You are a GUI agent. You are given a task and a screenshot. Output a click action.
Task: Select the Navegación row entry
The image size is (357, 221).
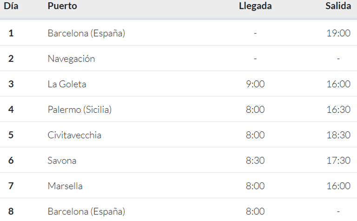[71, 59]
